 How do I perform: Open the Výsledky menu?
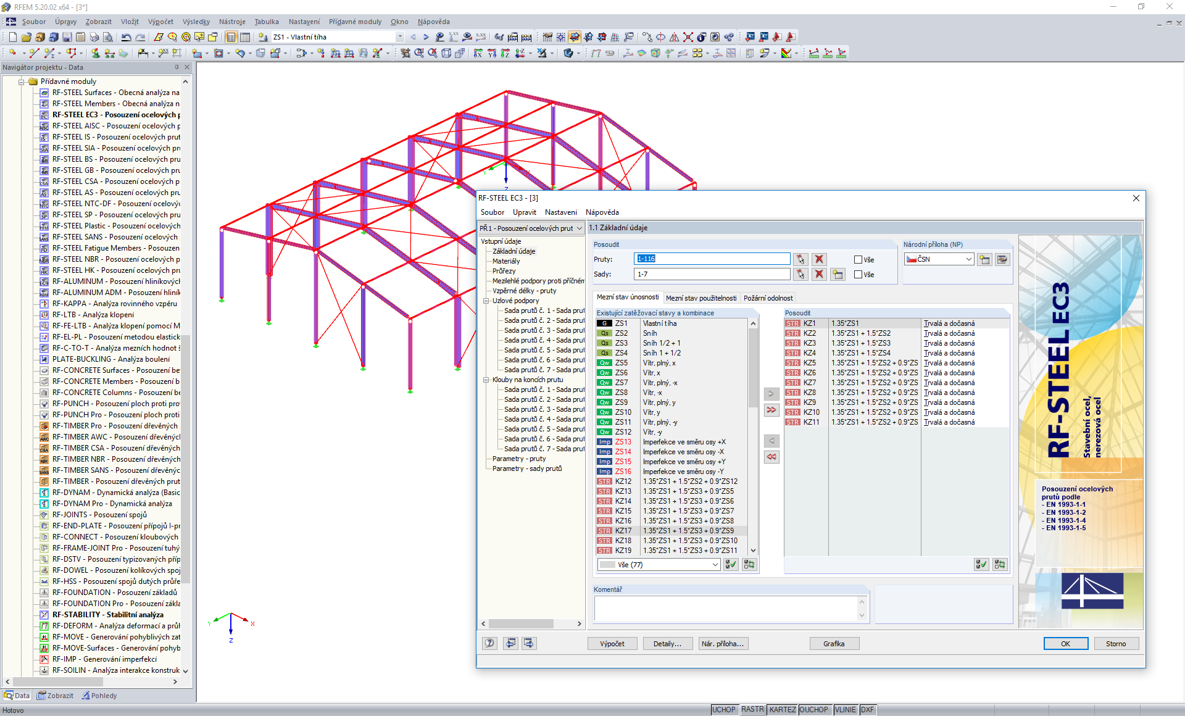(x=196, y=22)
